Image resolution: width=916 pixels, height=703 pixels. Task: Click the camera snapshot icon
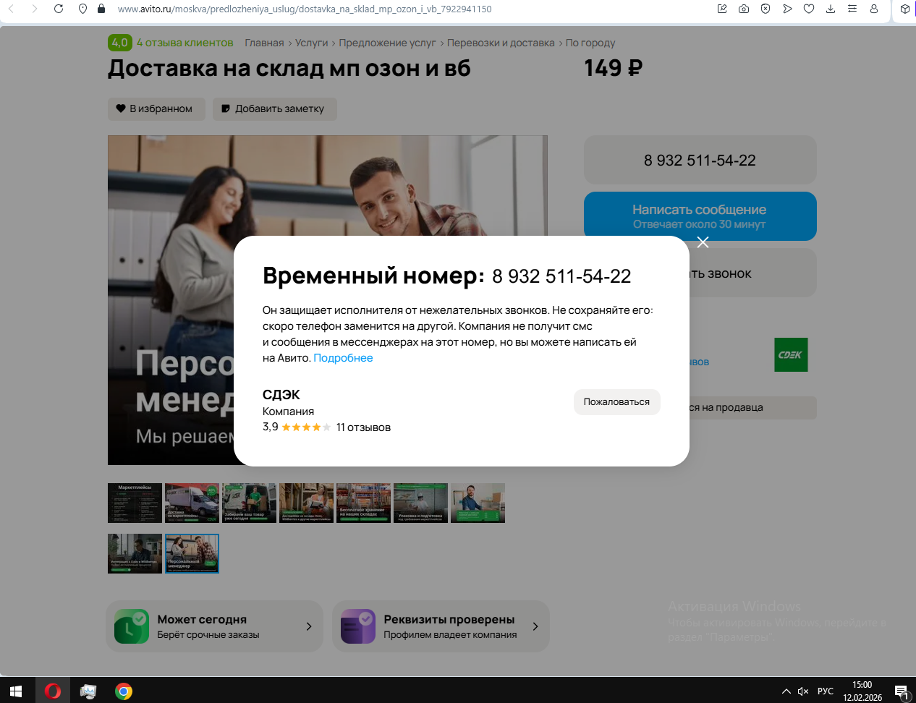point(744,9)
